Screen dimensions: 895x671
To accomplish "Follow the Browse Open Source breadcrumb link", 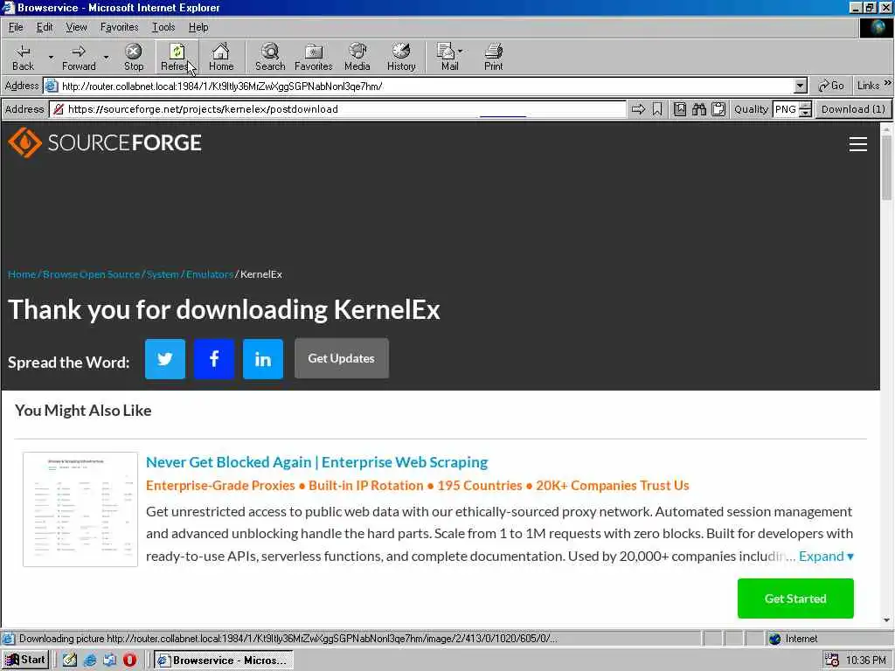I will (91, 274).
